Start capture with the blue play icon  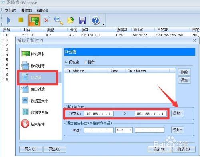click(9, 20)
